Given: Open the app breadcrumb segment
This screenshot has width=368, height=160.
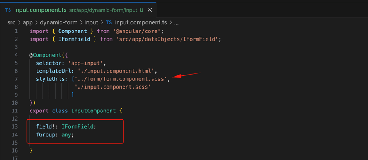Looking at the screenshot, I should 28,22.
